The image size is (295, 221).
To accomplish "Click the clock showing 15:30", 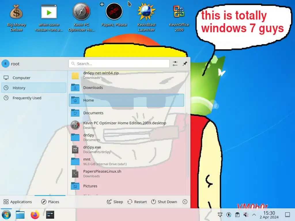I will coord(269,215).
